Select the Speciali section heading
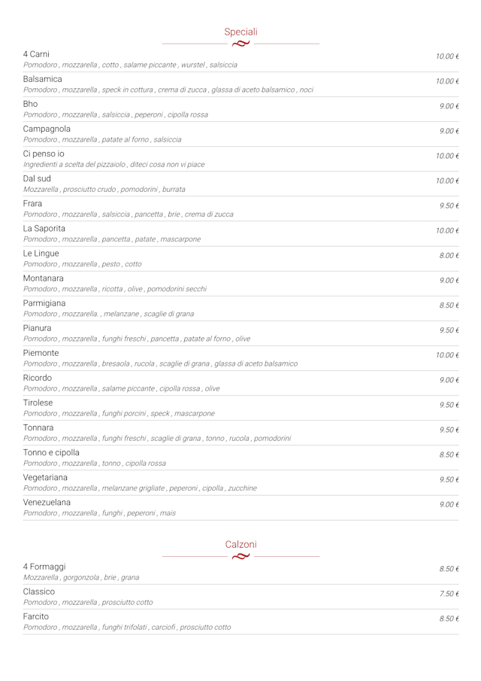The image size is (481, 681). [240, 32]
